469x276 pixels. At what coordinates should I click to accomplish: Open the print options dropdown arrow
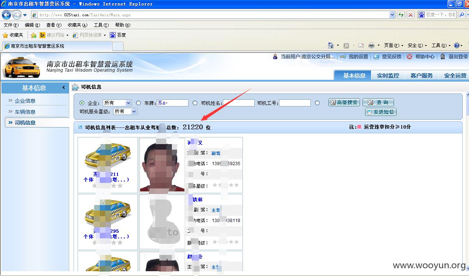pos(378,45)
